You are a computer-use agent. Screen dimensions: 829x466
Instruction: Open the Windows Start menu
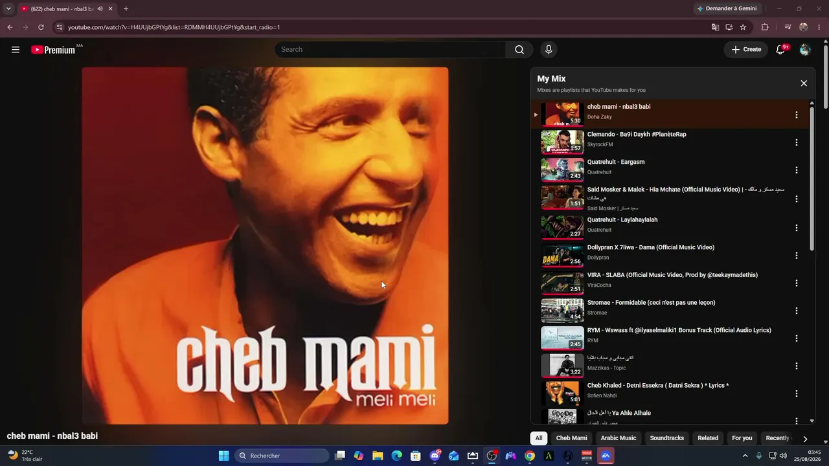tap(223, 456)
